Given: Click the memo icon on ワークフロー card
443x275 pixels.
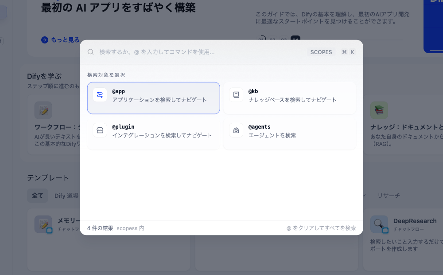Looking at the screenshot, I should [43, 110].
